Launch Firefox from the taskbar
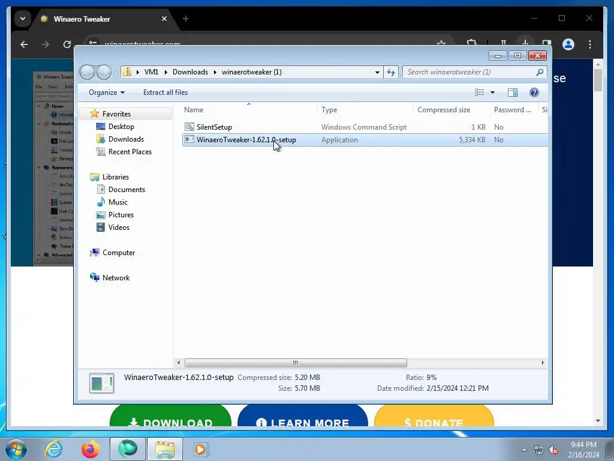The width and height of the screenshot is (614, 461). point(90,449)
